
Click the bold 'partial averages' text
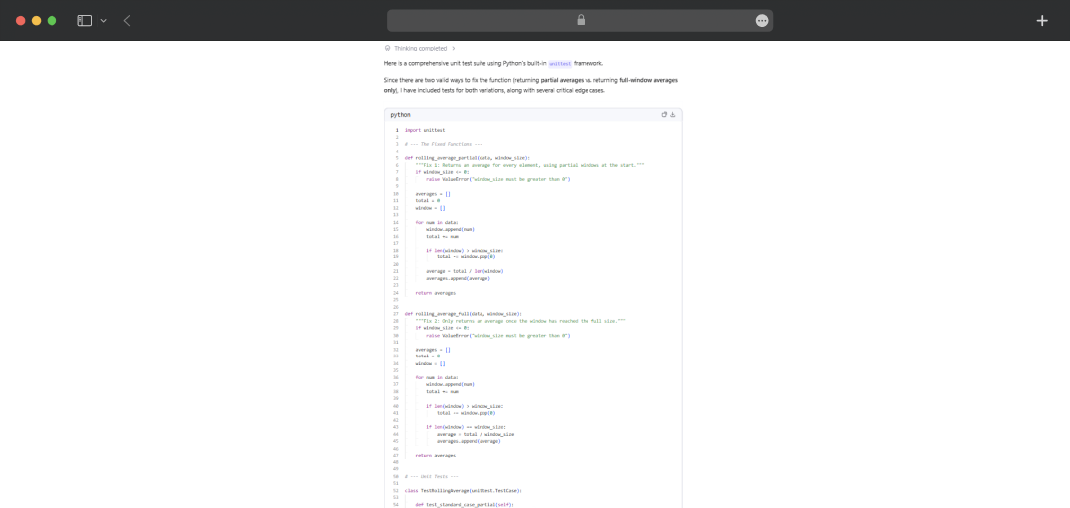pos(562,80)
